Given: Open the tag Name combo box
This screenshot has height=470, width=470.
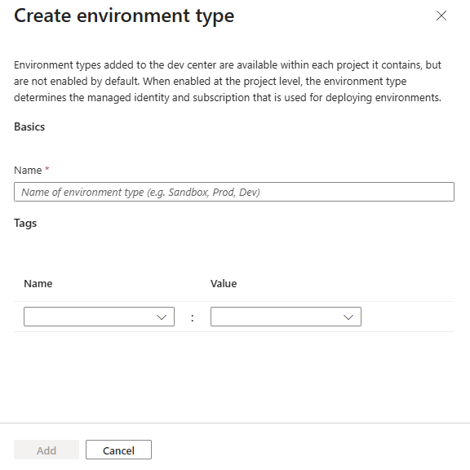Looking at the screenshot, I should [x=99, y=317].
